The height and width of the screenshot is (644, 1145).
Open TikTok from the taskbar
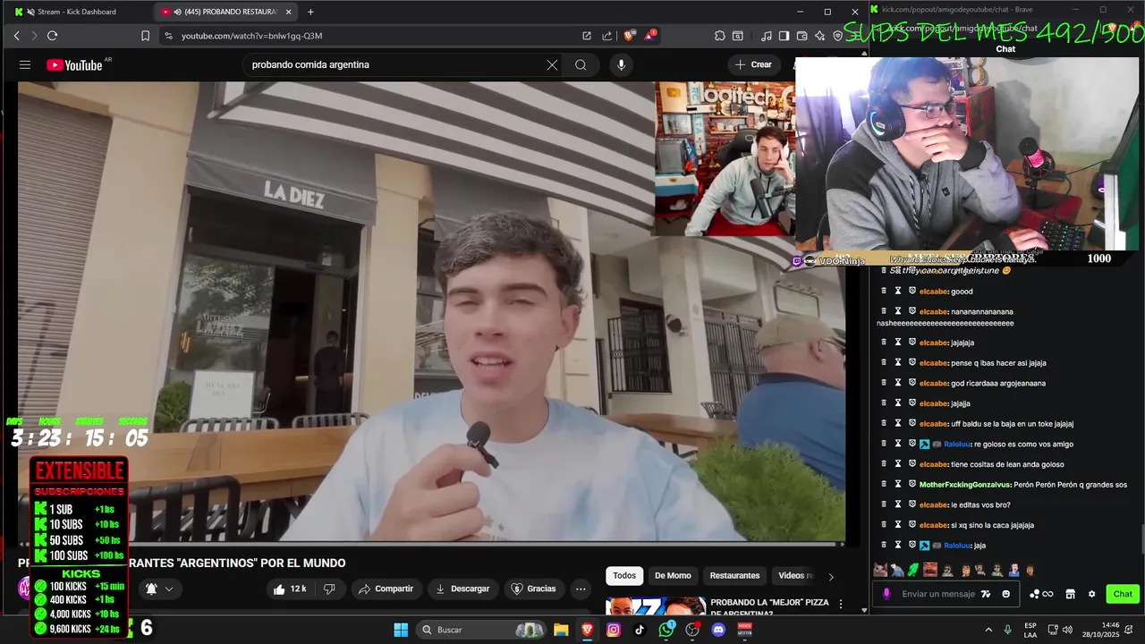pyautogui.click(x=640, y=630)
